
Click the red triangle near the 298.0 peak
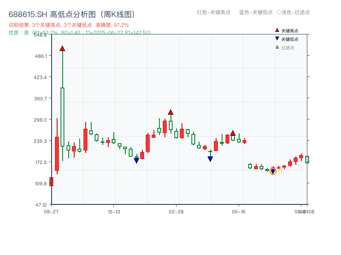click(171, 113)
